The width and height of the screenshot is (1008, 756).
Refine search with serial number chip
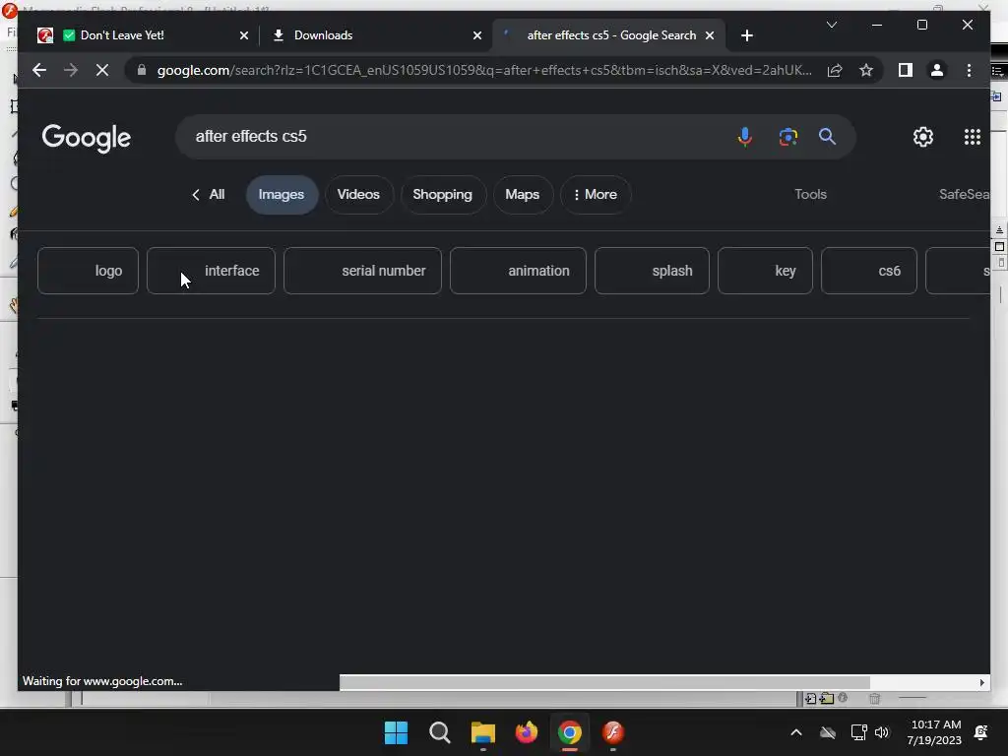point(362,271)
